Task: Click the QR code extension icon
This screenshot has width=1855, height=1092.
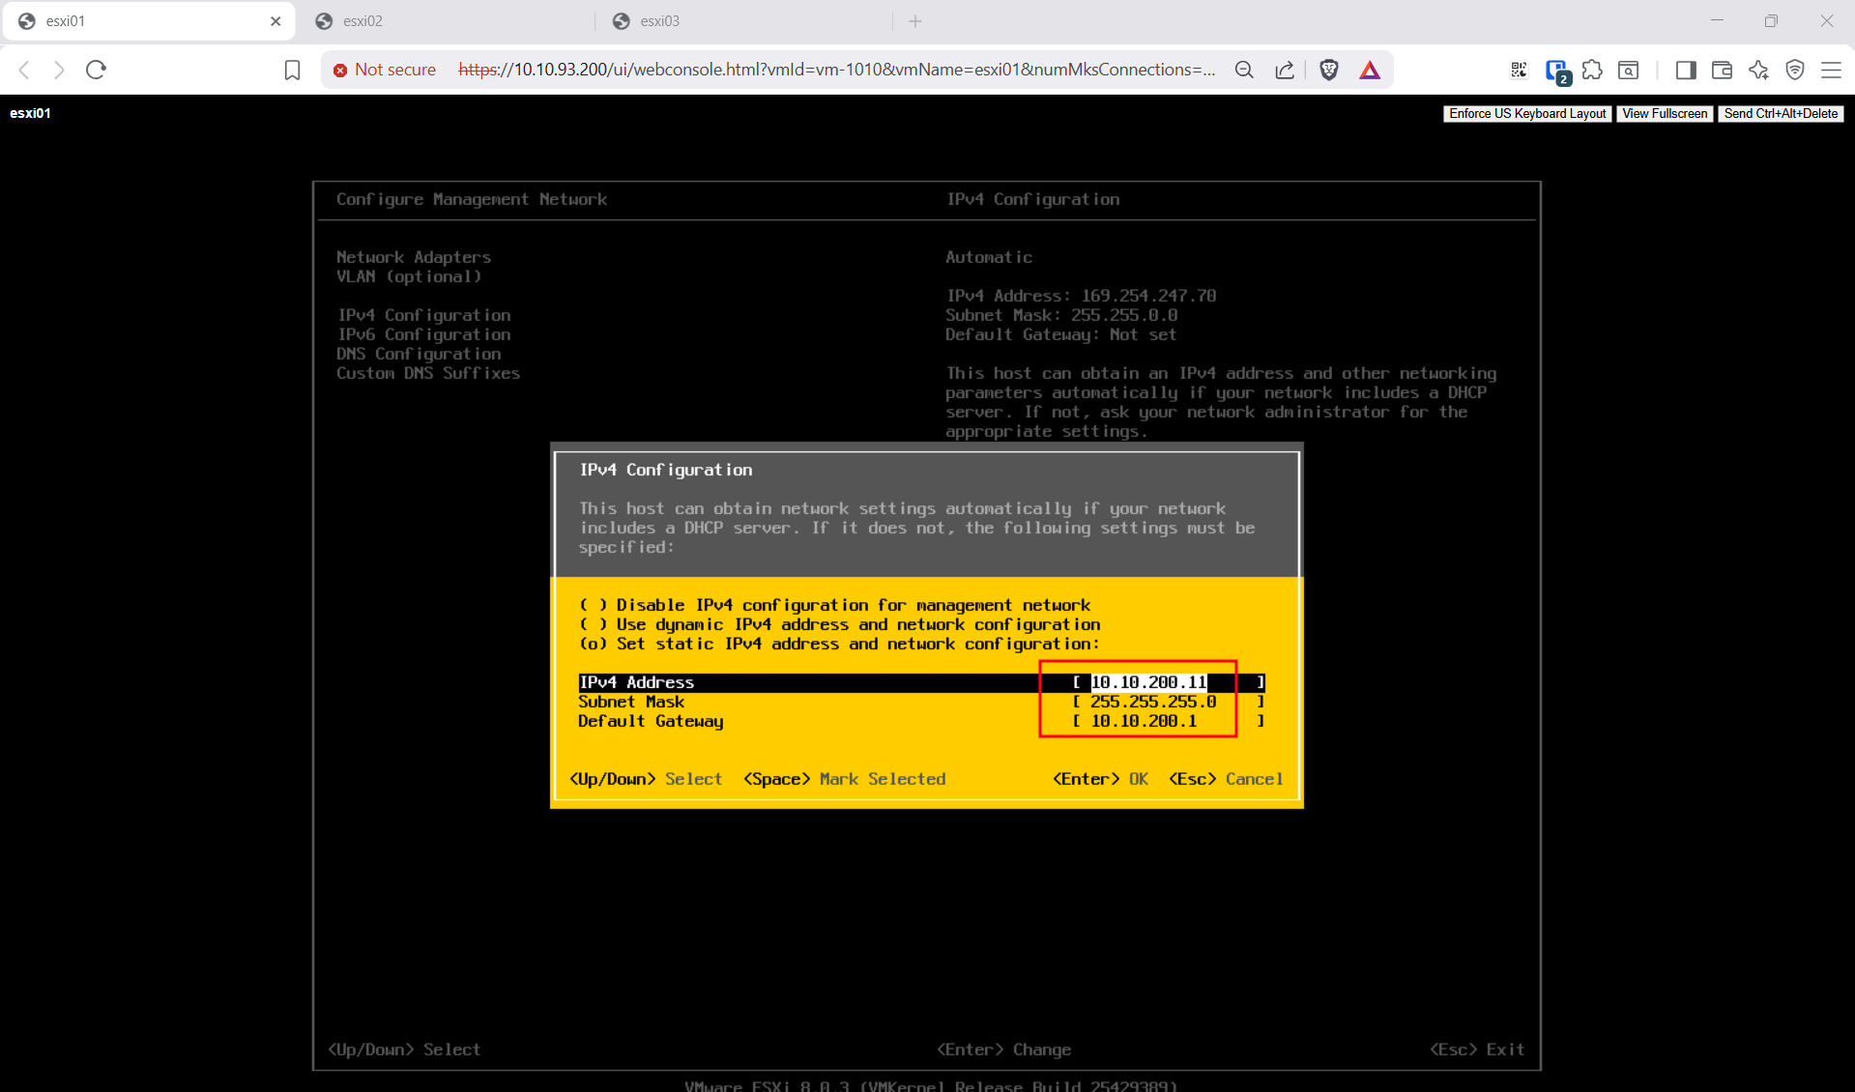Action: click(1519, 70)
